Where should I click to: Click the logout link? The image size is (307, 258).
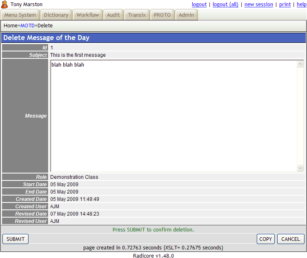click(x=199, y=4)
